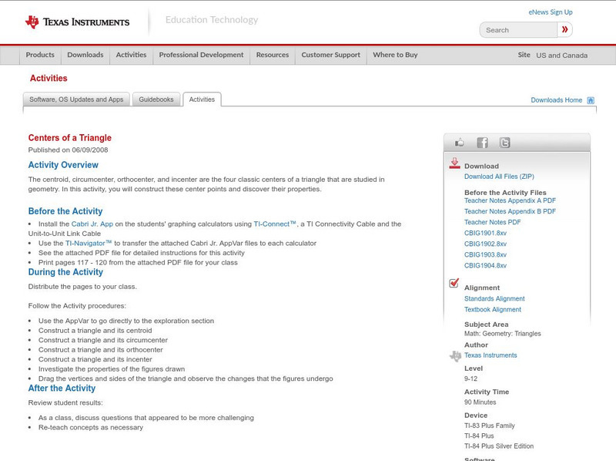This screenshot has width=616, height=461.
Task: Share via the Facebook icon
Action: coord(482,143)
